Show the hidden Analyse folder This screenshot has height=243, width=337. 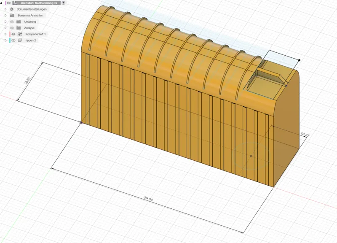[x=12, y=28]
